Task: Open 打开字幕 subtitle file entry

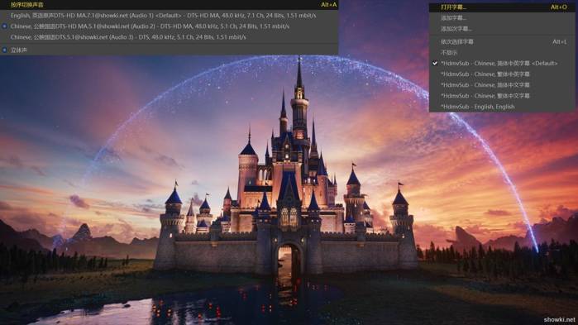Action: pos(502,7)
